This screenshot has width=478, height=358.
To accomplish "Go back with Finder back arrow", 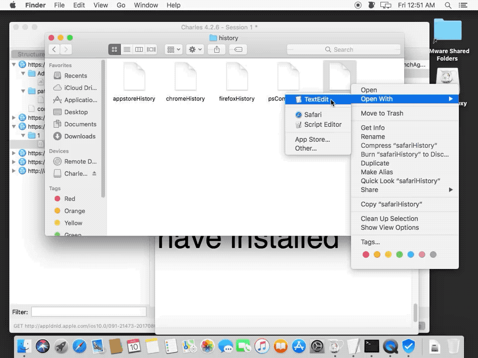I will coord(54,49).
